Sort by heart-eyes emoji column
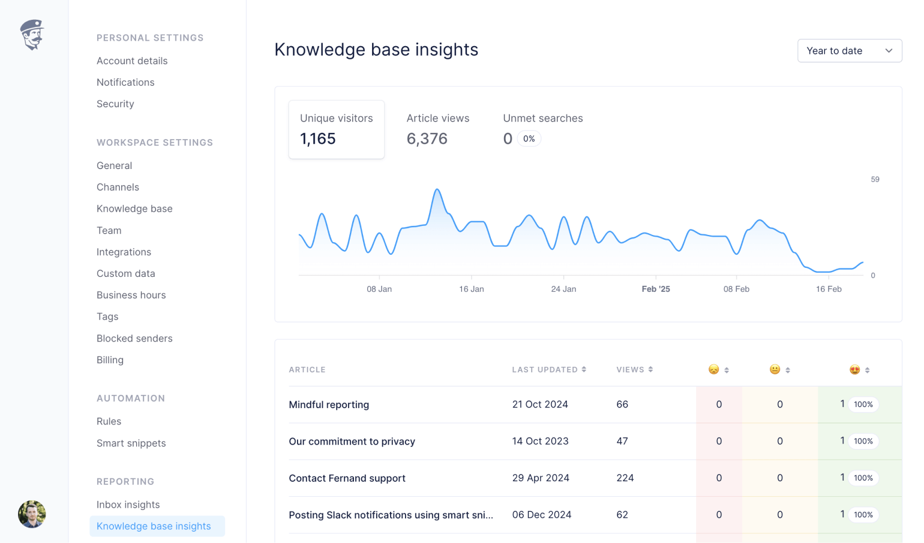This screenshot has height=543, width=924. (859, 370)
